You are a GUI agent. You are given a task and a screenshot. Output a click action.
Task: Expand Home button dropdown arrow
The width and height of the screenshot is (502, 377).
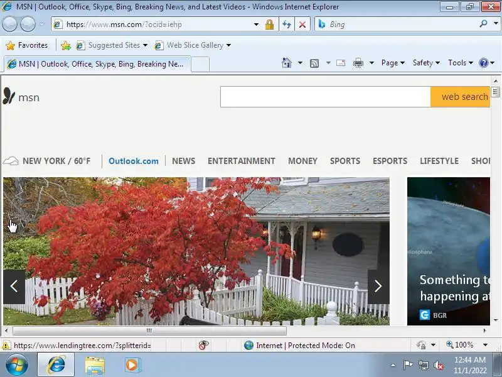coord(300,63)
